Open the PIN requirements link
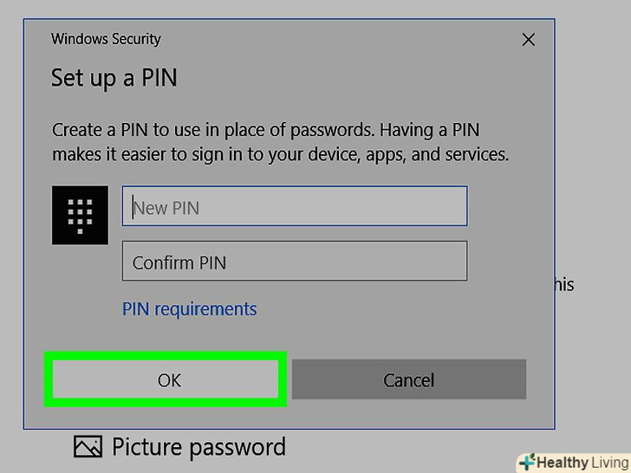The width and height of the screenshot is (631, 473). pos(190,309)
